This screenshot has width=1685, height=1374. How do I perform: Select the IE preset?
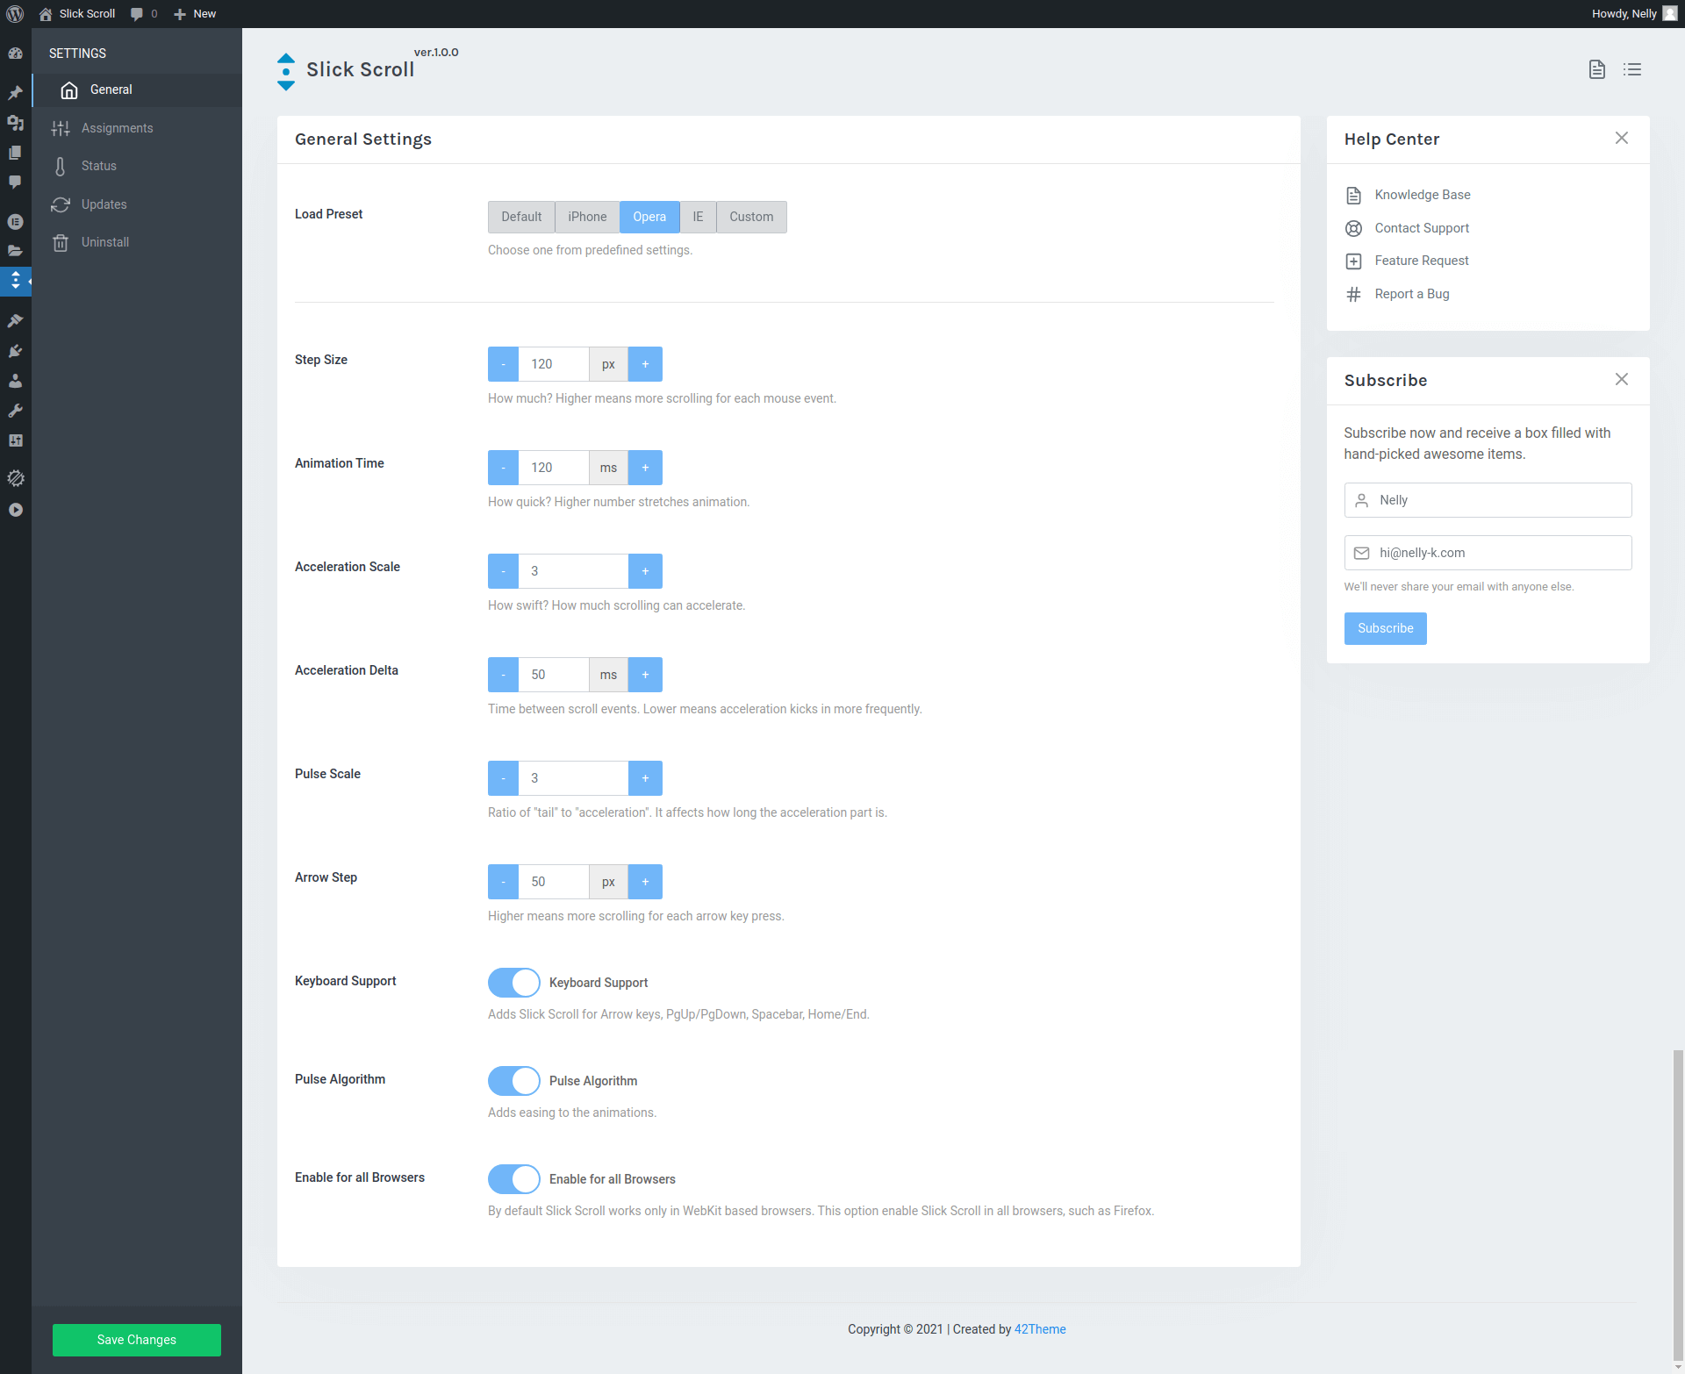[698, 217]
